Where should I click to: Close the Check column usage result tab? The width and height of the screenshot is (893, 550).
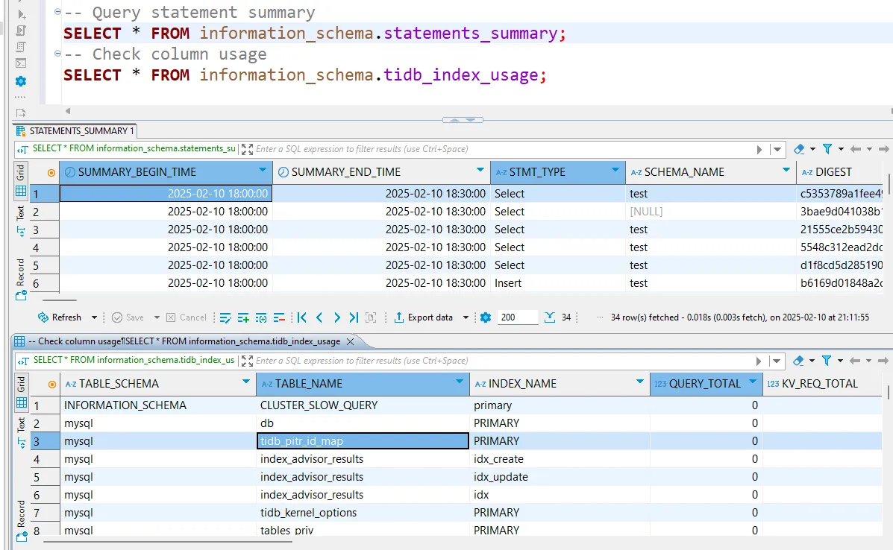tap(351, 341)
